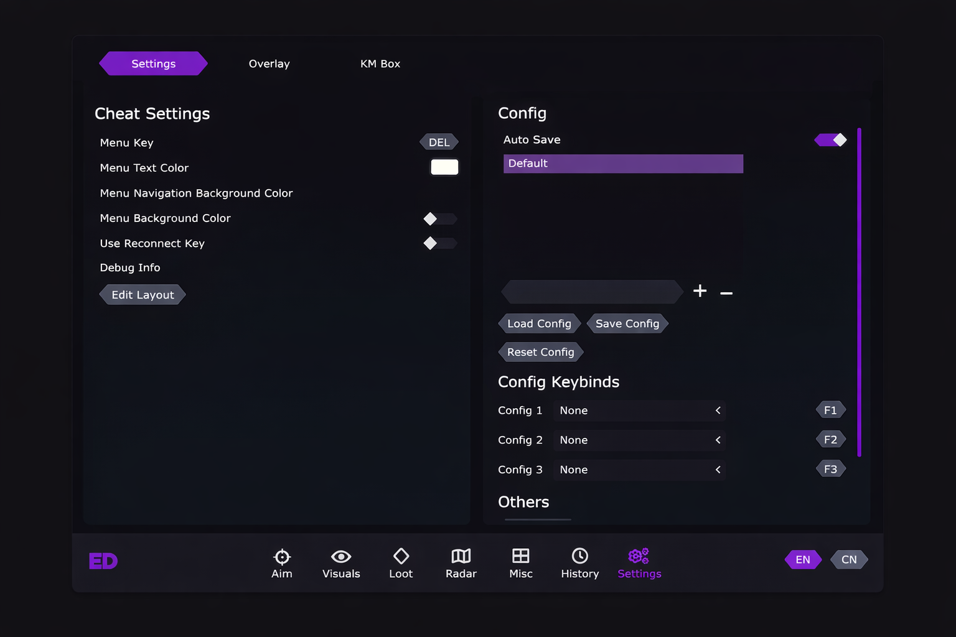
Task: Expand the Config 3 dropdown
Action: [x=639, y=470]
